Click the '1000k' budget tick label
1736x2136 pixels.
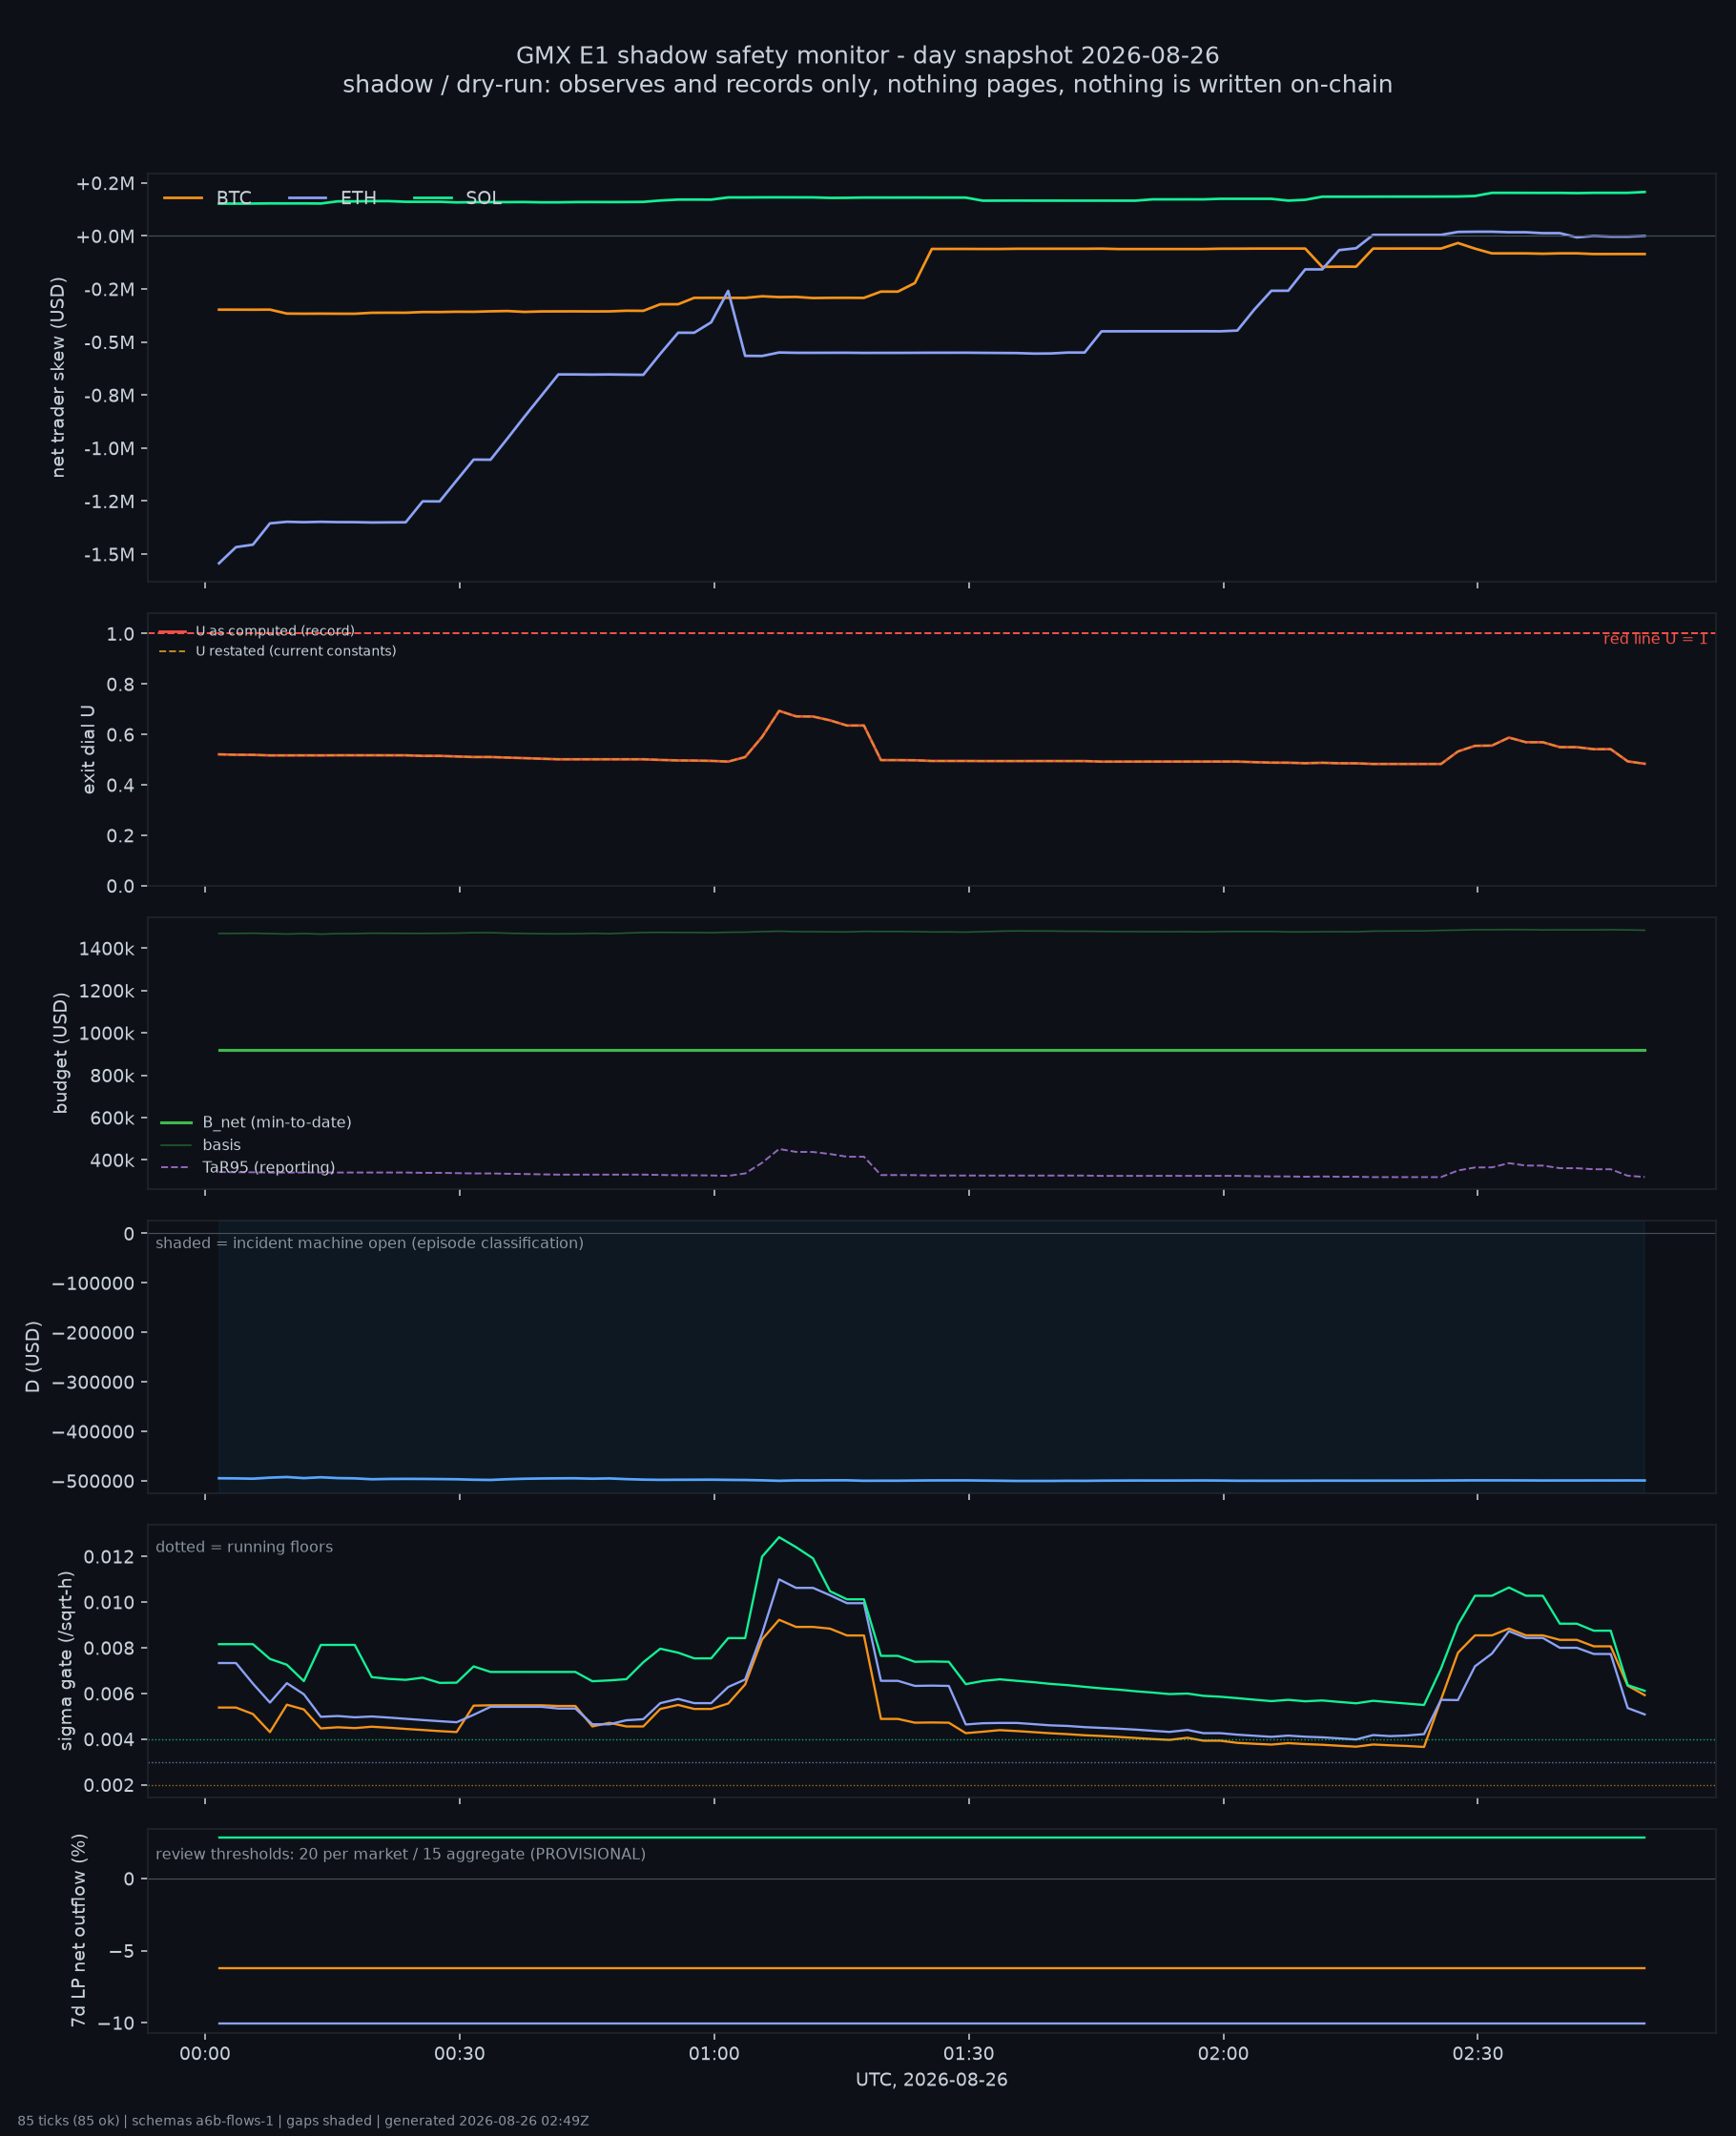(107, 1034)
